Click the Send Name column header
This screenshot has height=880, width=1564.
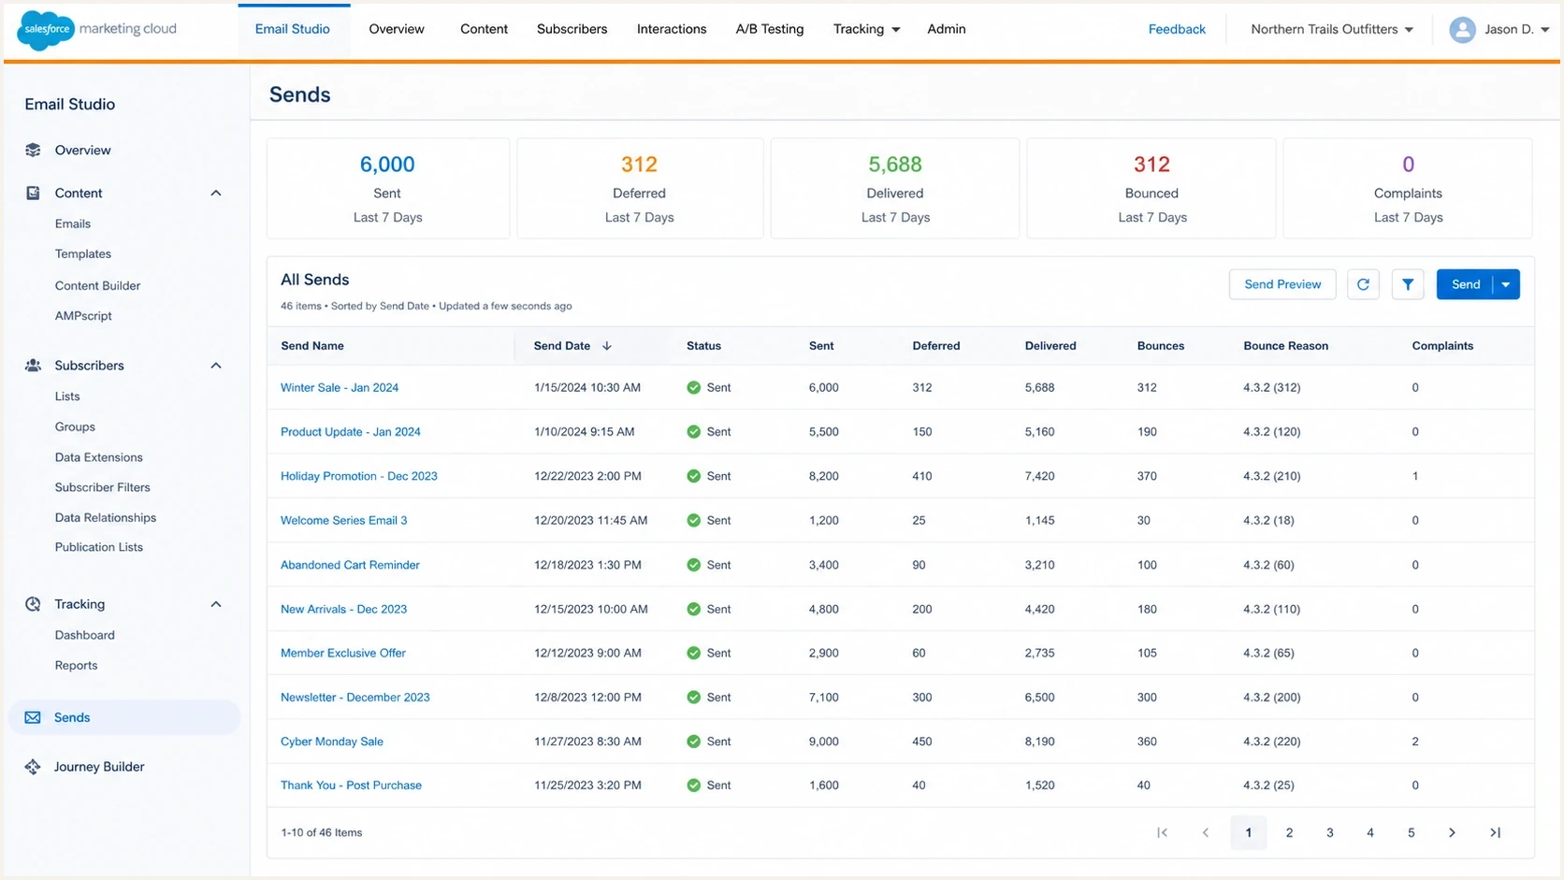[x=312, y=346]
